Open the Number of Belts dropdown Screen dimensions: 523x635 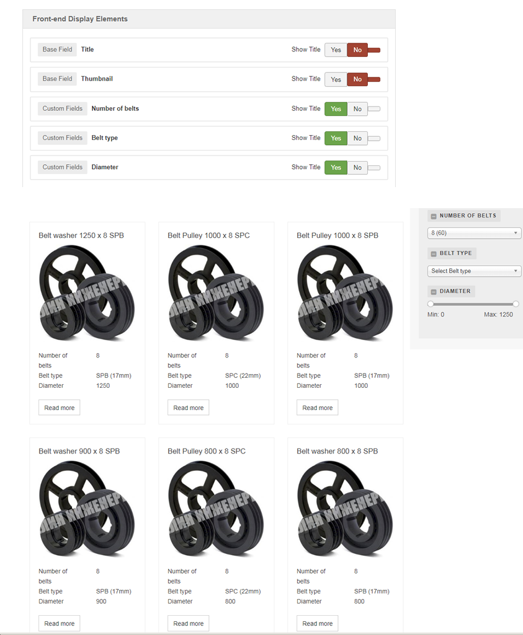click(474, 233)
